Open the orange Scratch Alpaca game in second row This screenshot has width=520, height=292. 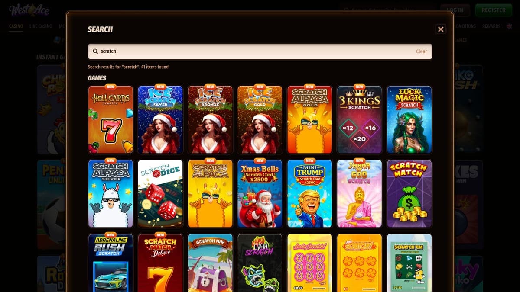tap(210, 194)
